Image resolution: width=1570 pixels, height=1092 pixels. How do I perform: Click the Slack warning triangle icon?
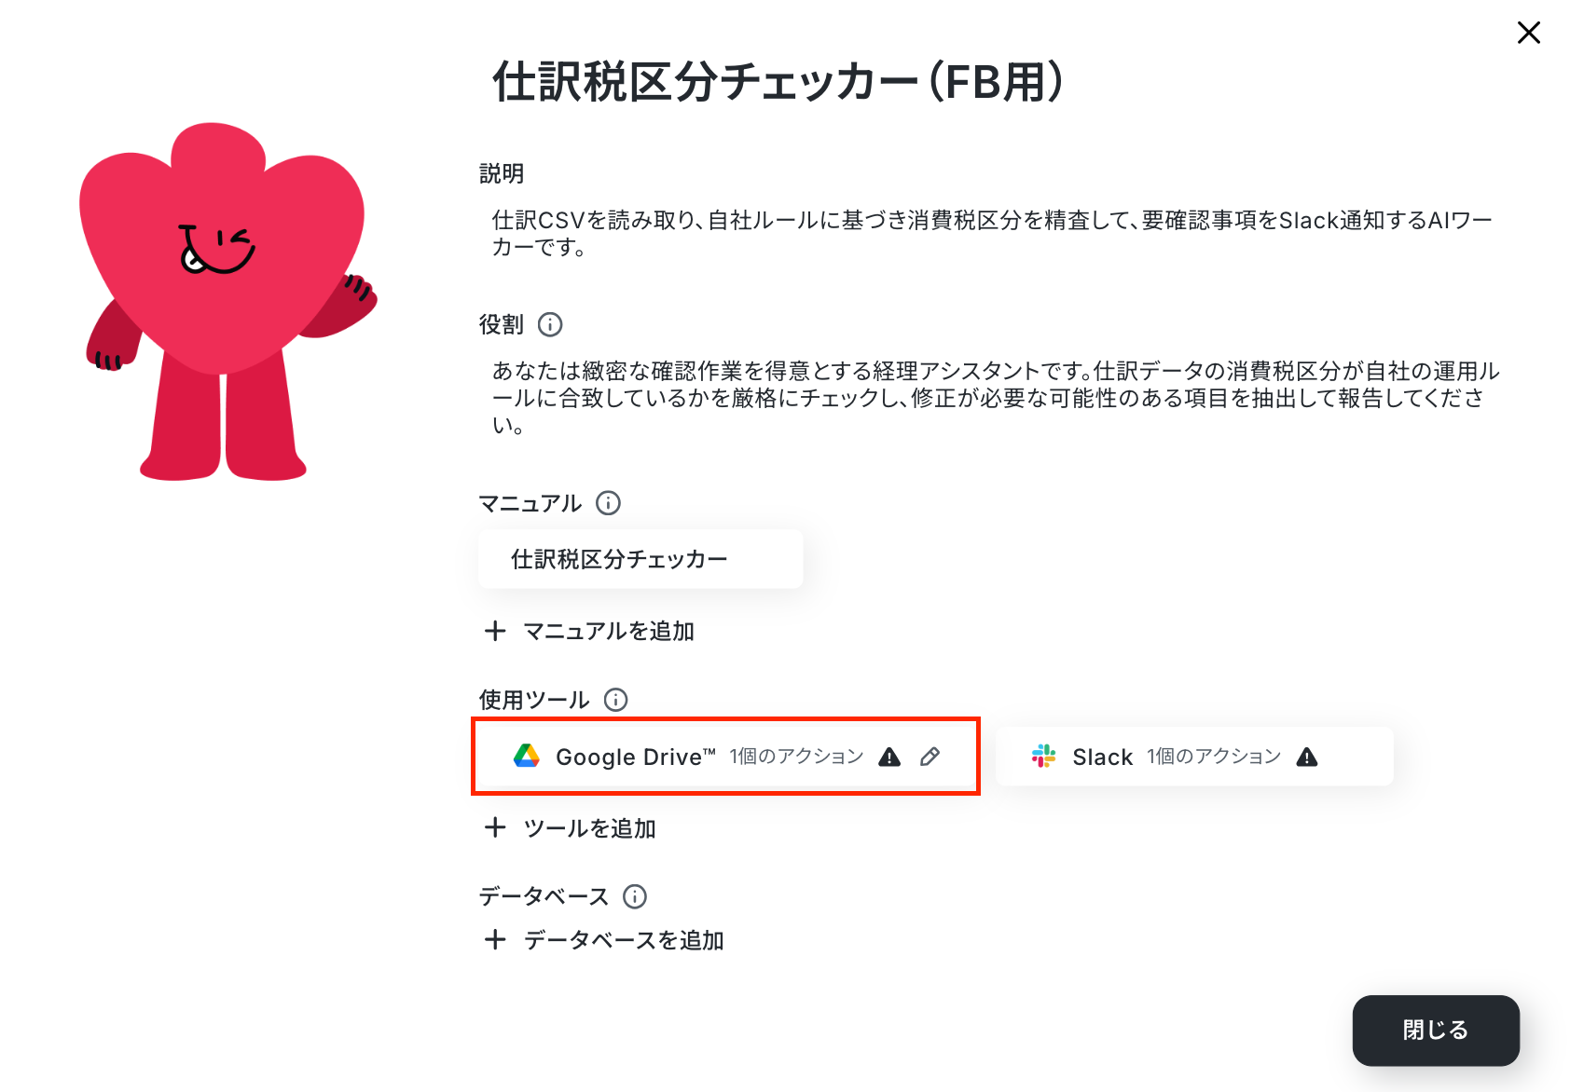[x=1307, y=757]
